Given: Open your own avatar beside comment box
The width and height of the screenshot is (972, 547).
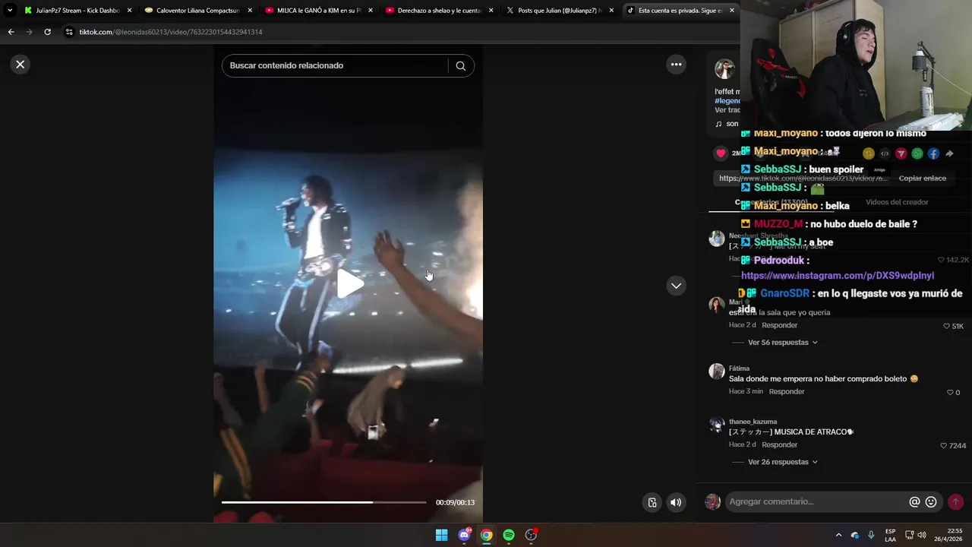Looking at the screenshot, I should pos(712,501).
